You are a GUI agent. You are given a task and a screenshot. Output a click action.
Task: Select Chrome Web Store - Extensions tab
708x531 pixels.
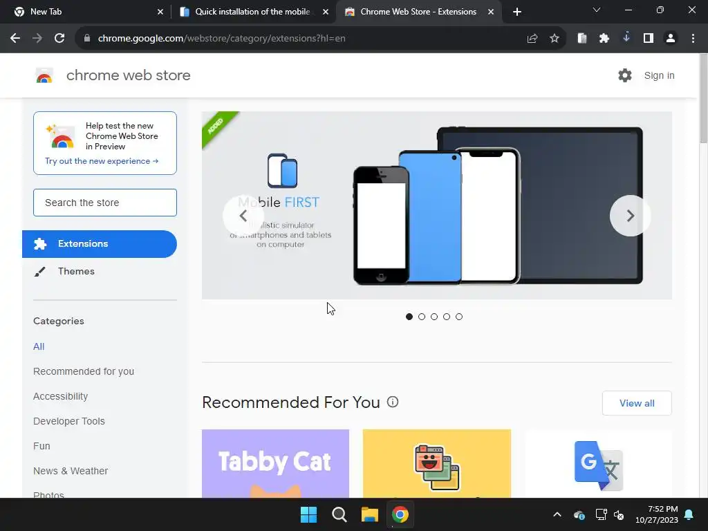pos(418,12)
